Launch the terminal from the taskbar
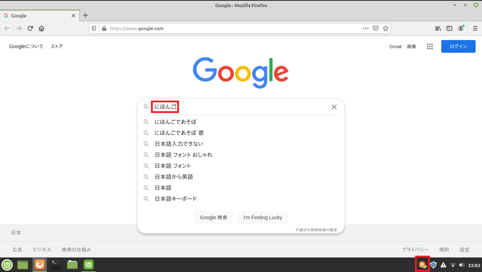 56,265
